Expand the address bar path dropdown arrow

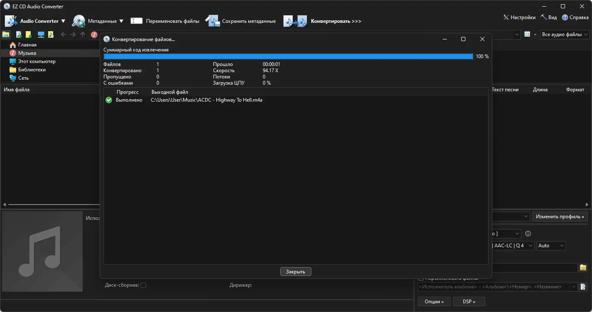[x=517, y=34]
